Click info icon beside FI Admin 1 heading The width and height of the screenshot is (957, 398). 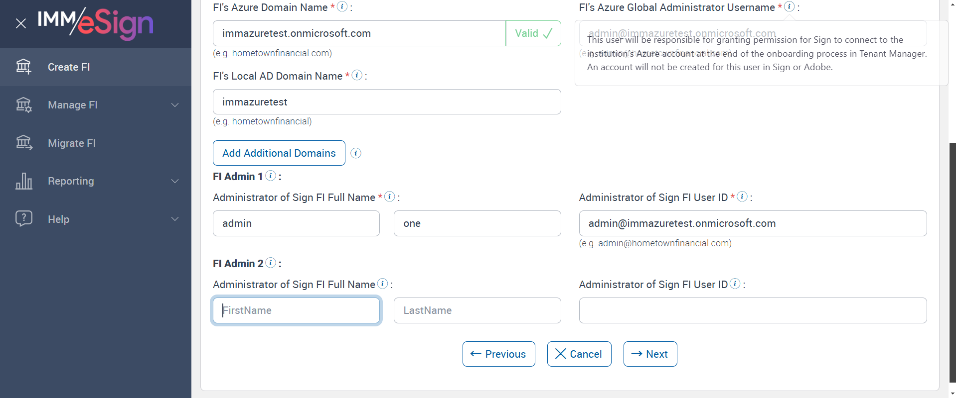point(271,176)
